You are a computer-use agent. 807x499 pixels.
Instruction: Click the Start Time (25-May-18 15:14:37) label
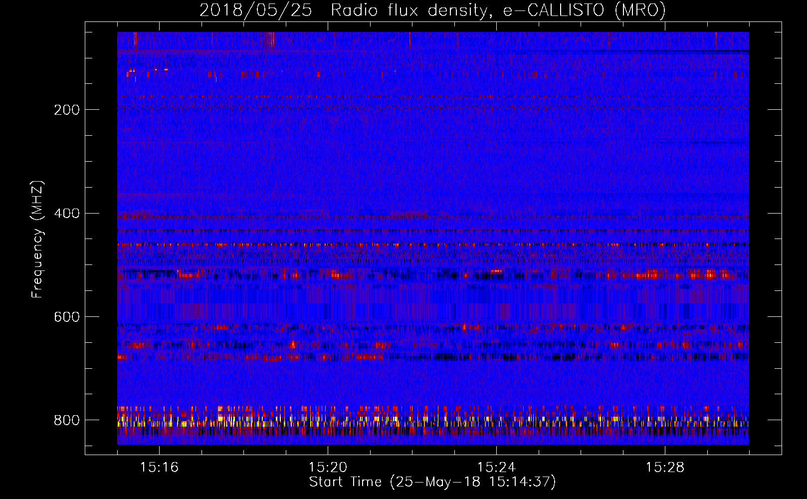(432, 482)
